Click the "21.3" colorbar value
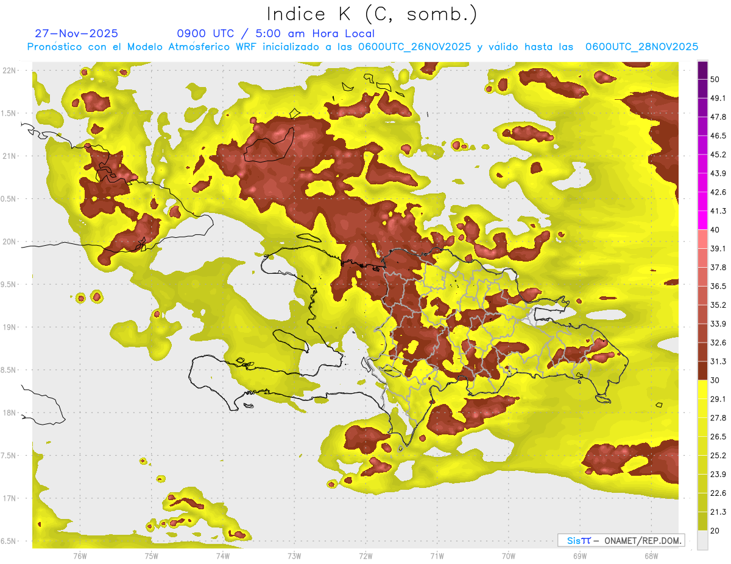Screen dimensions: 731x564 tap(718, 512)
